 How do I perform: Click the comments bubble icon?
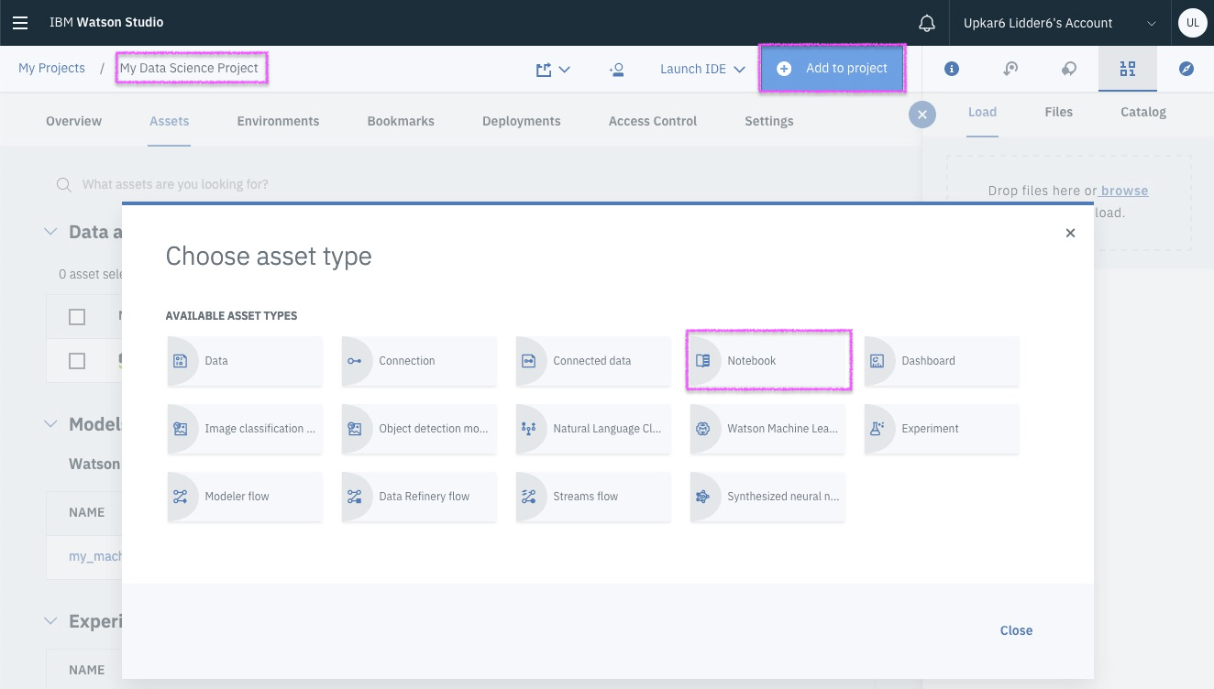(1069, 69)
